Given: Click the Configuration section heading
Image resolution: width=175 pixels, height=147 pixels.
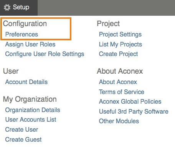Looking at the screenshot, I should [25, 24].
